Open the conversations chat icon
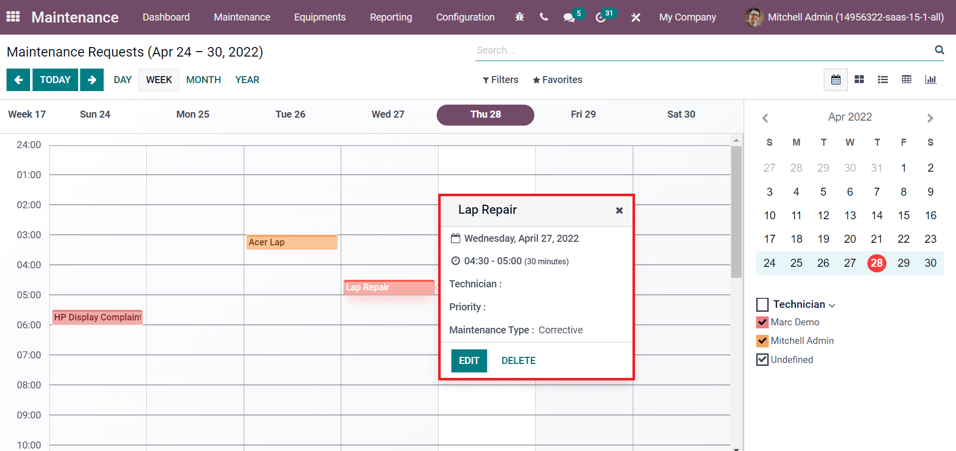 coord(569,18)
